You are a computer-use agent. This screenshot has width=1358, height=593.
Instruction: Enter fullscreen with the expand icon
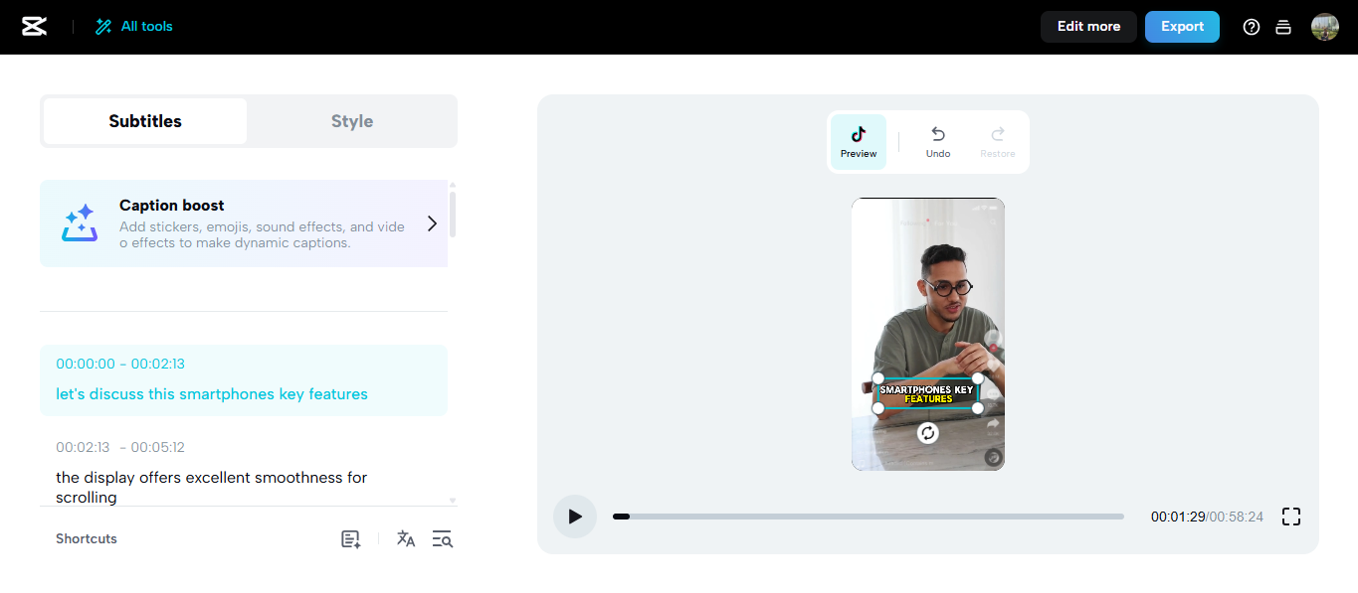[x=1290, y=517]
